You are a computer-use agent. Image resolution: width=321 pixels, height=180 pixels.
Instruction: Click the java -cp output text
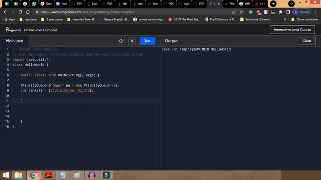click(196, 49)
